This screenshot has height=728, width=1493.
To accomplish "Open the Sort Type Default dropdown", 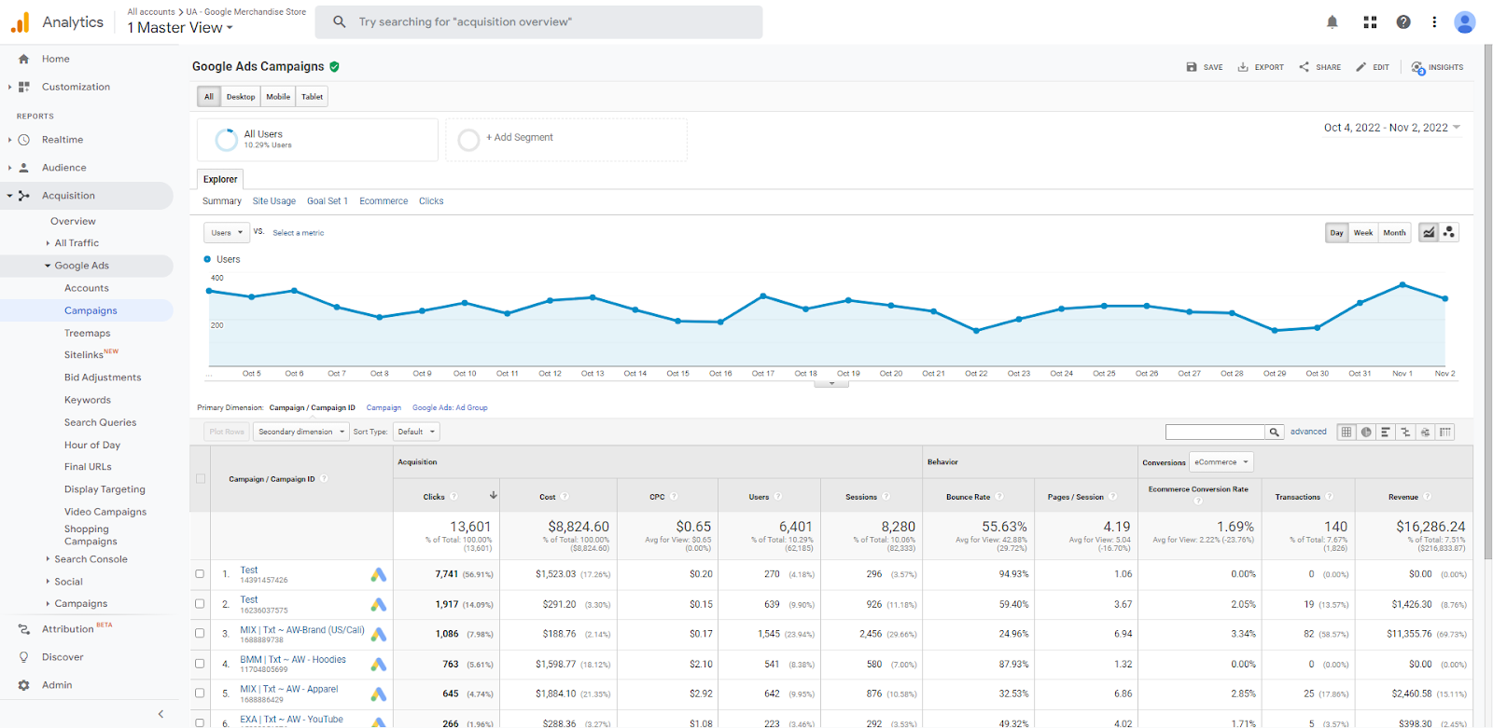I will pyautogui.click(x=416, y=432).
